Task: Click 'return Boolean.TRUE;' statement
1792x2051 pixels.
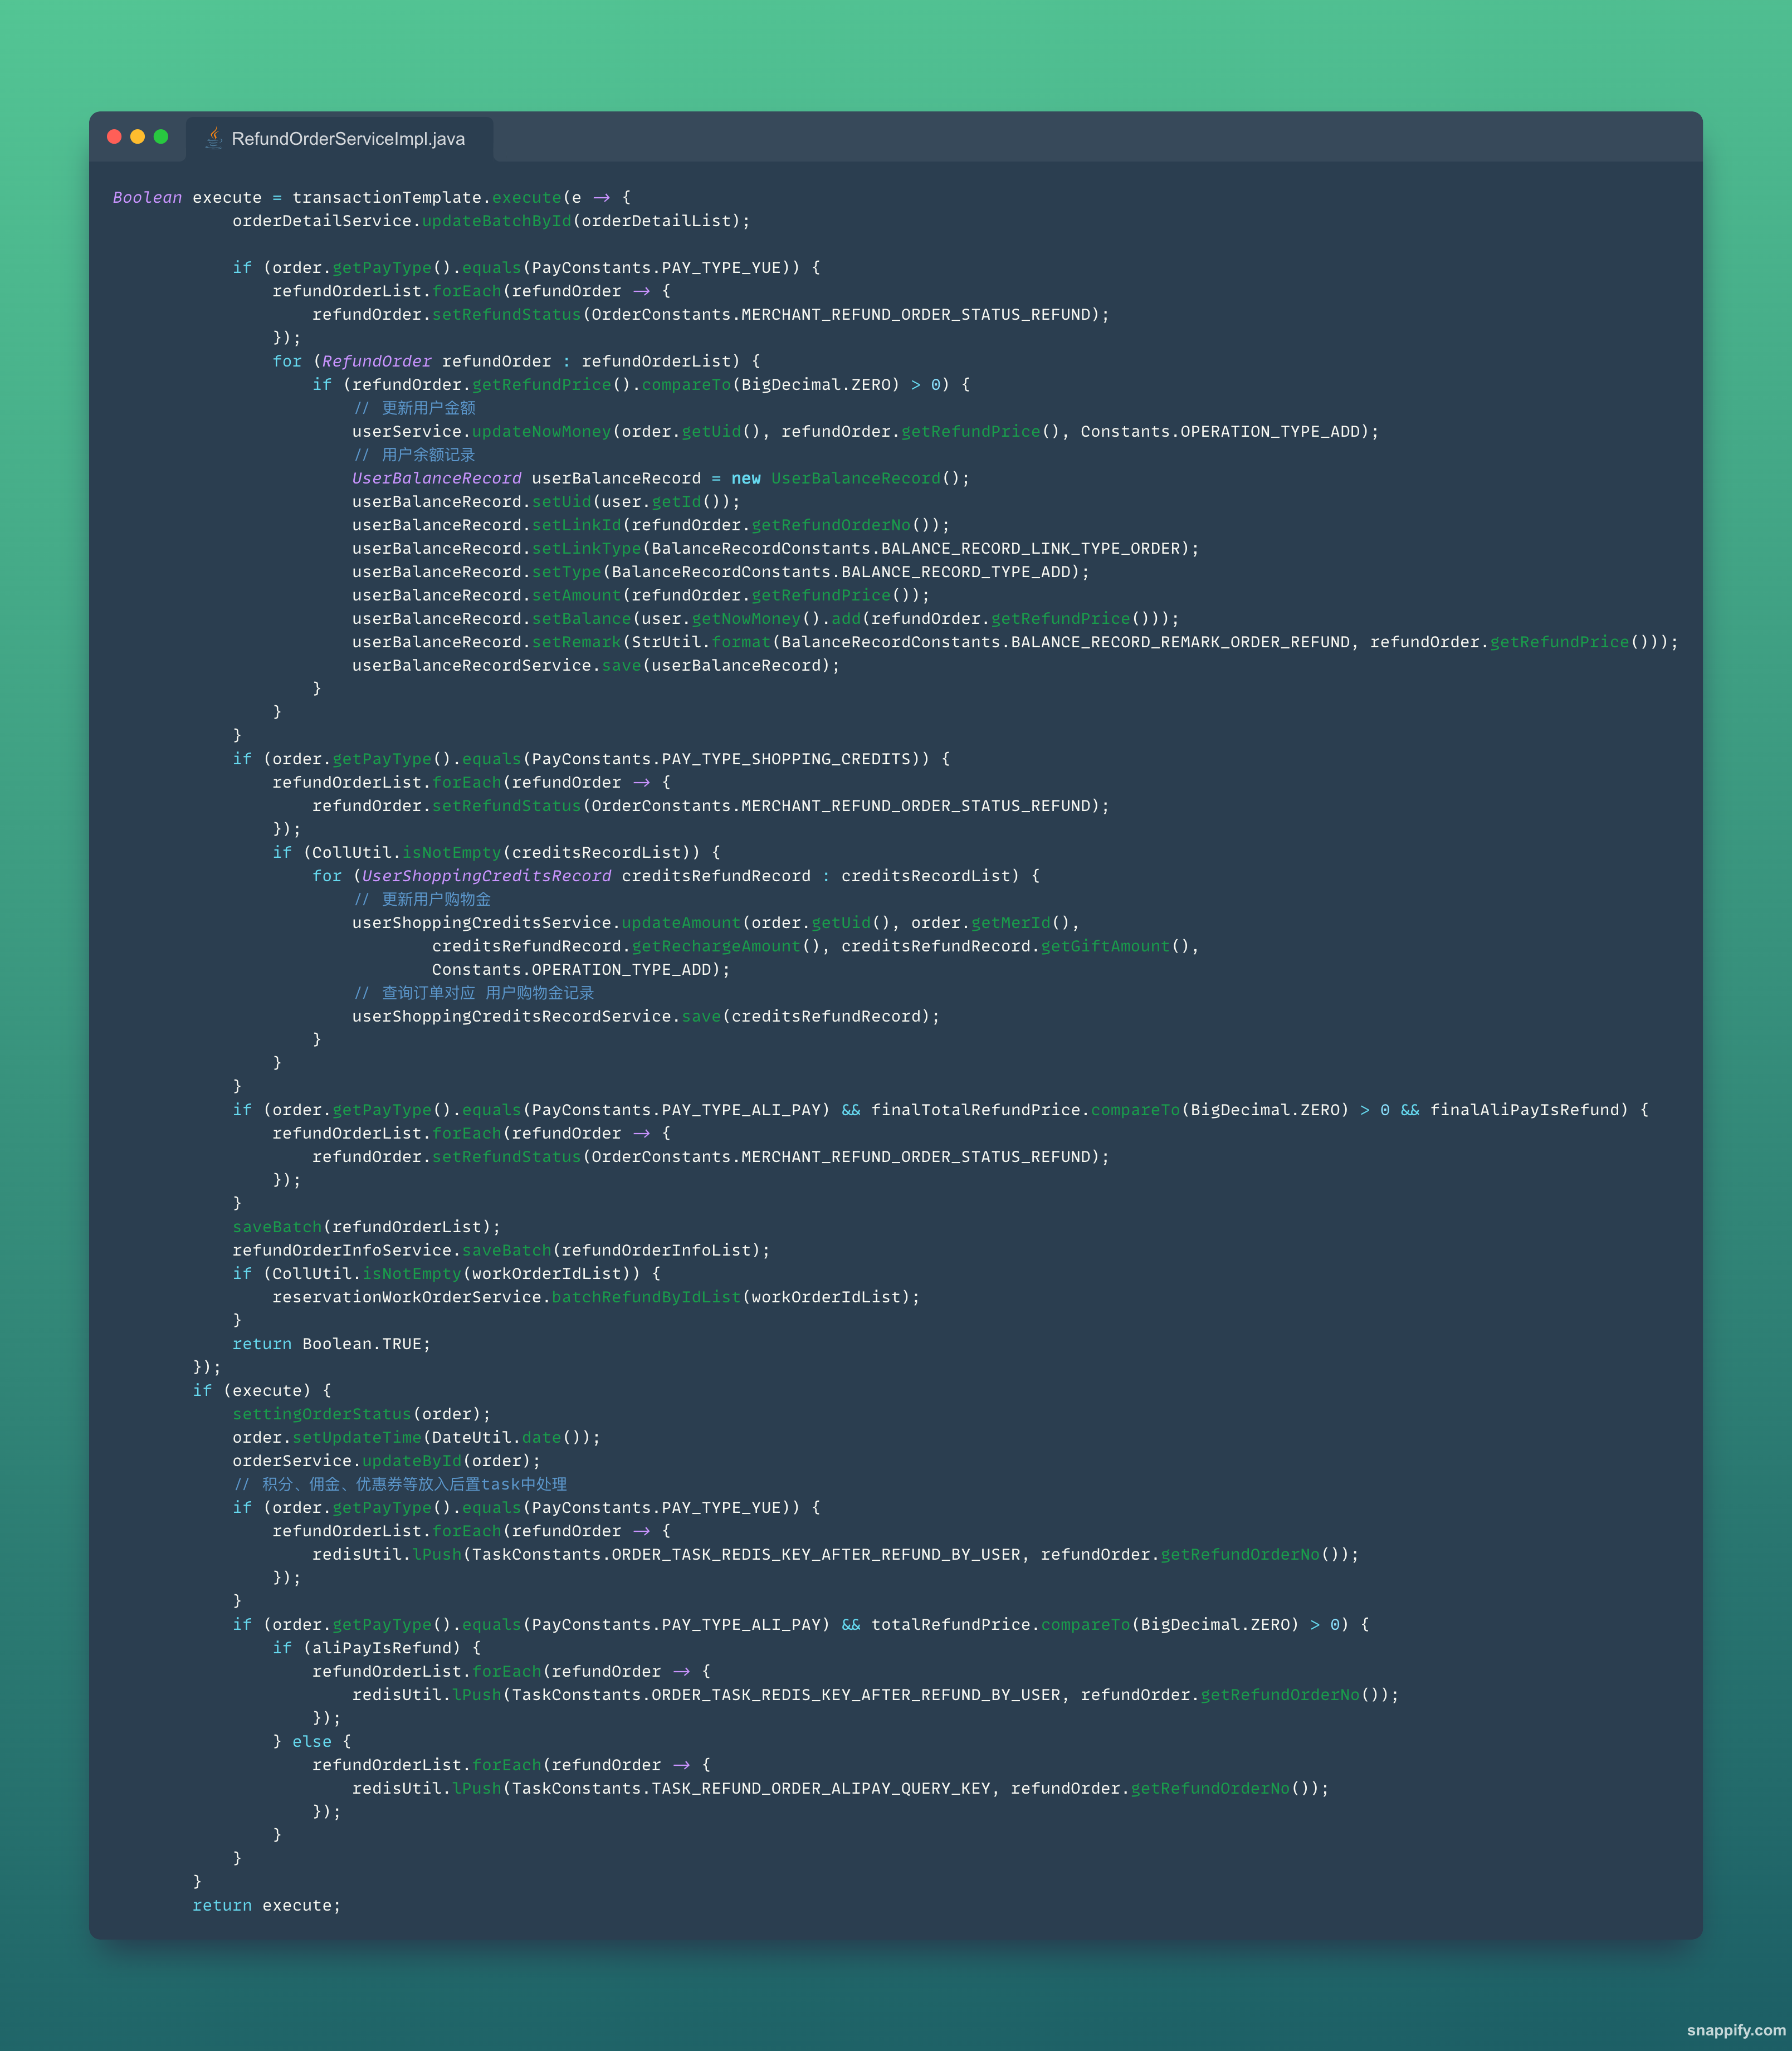Action: click(331, 1343)
